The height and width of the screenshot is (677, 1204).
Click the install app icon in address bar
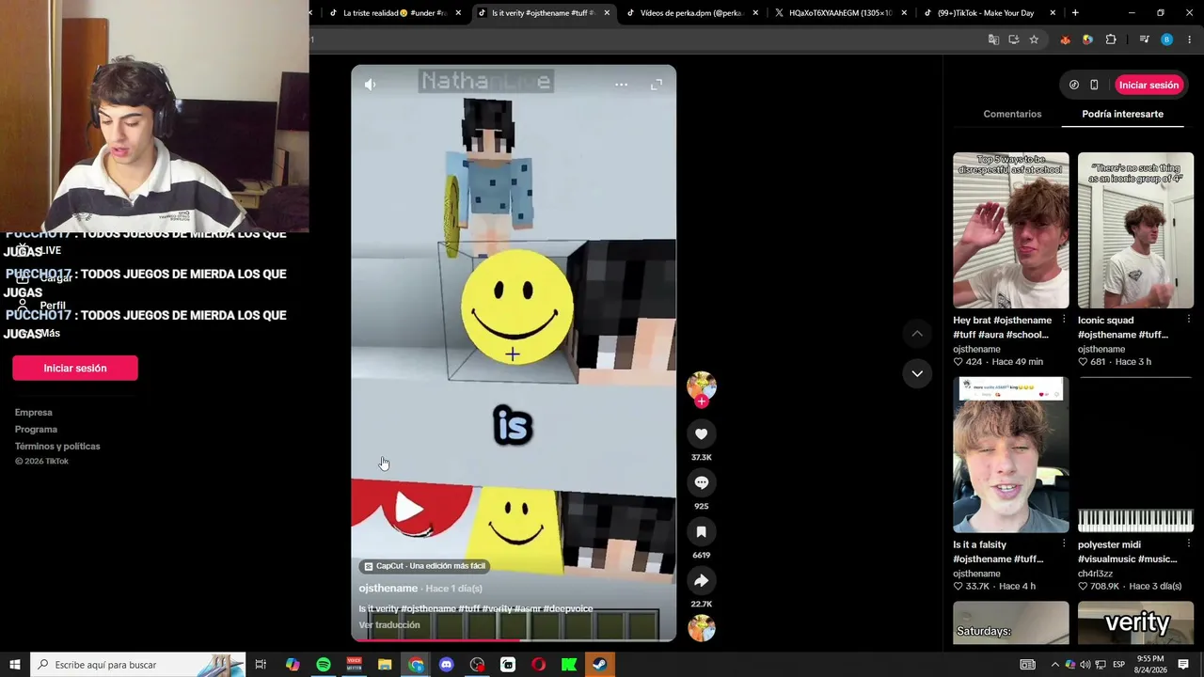click(x=1013, y=39)
